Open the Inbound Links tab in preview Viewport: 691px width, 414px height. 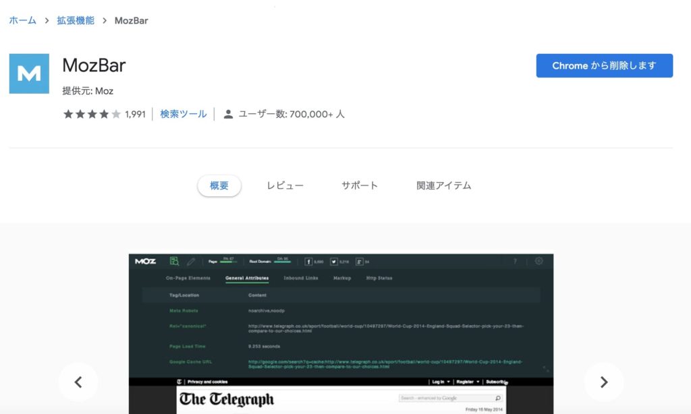301,278
